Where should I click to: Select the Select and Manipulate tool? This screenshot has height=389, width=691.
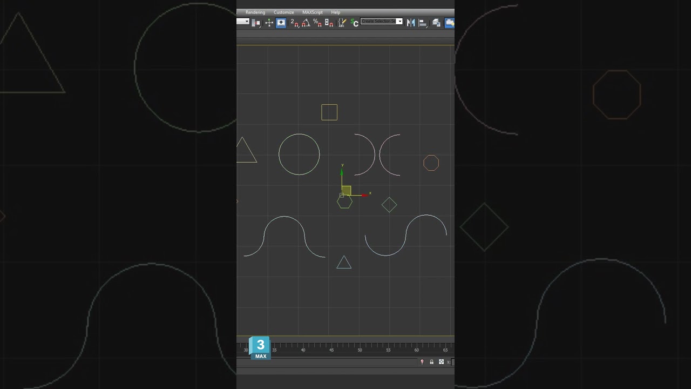tap(269, 23)
